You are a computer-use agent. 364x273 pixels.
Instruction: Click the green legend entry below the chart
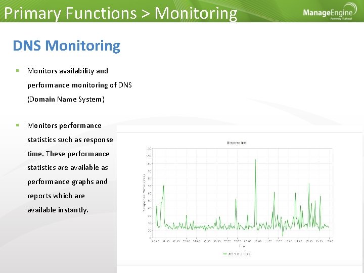(x=237, y=254)
